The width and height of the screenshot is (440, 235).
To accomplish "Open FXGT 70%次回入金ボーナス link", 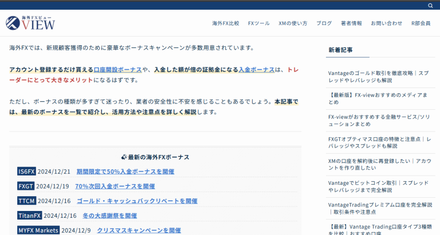I will pos(115,186).
